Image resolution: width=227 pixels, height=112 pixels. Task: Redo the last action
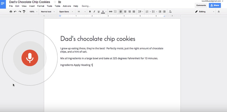coord(20,12)
